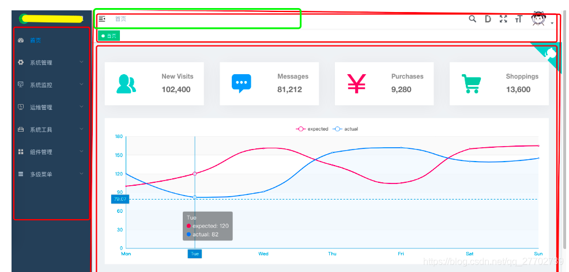Screen dimensions: 569x272
Task: Expand the 系统管理 sidebar menu
Action: pyautogui.click(x=51, y=63)
